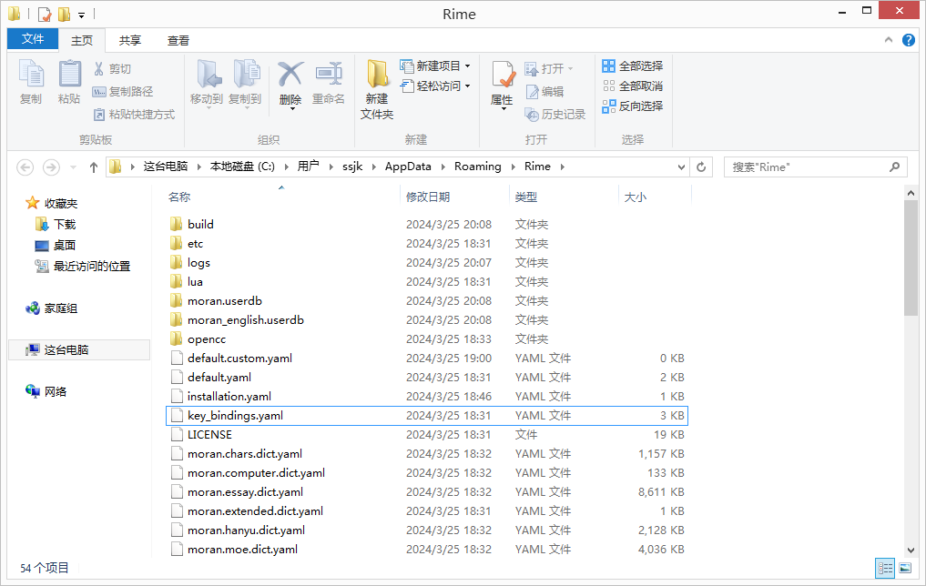926x586 pixels.
Task: Select 这台电脑 in the sidebar
Action: (79, 350)
